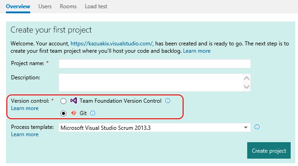This screenshot has height=166, width=298.
Task: Go to the Load test tab
Action: (x=96, y=6)
